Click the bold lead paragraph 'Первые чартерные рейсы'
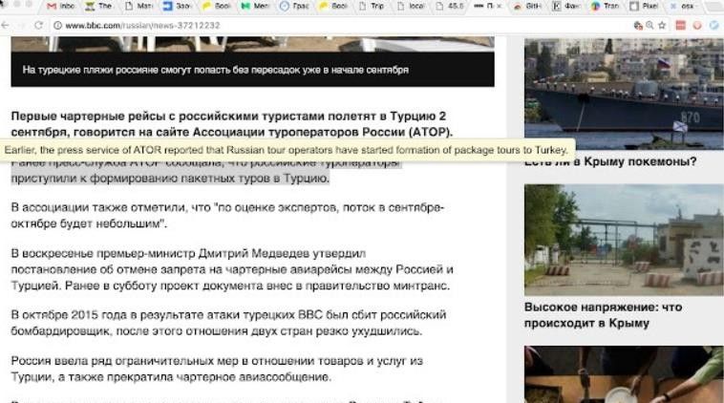 click(x=232, y=124)
